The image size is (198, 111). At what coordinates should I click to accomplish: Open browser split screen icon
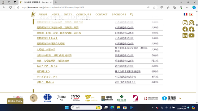(x=161, y=7)
